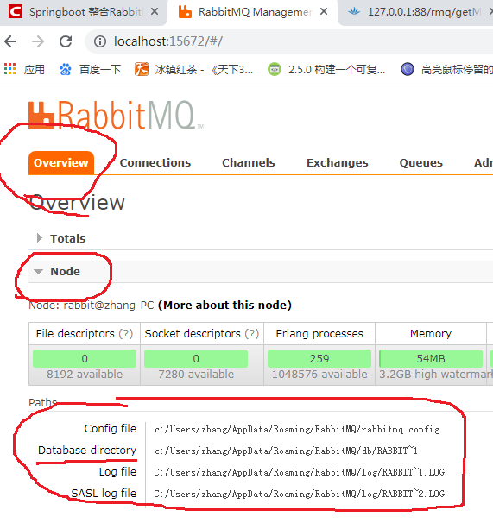Click the RabbitMQ Management tab favicon

(x=185, y=12)
